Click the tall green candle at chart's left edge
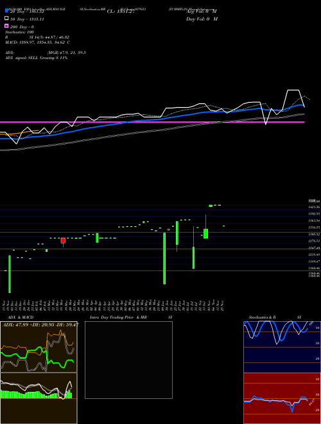The height and width of the screenshot is (424, 321). [10, 274]
